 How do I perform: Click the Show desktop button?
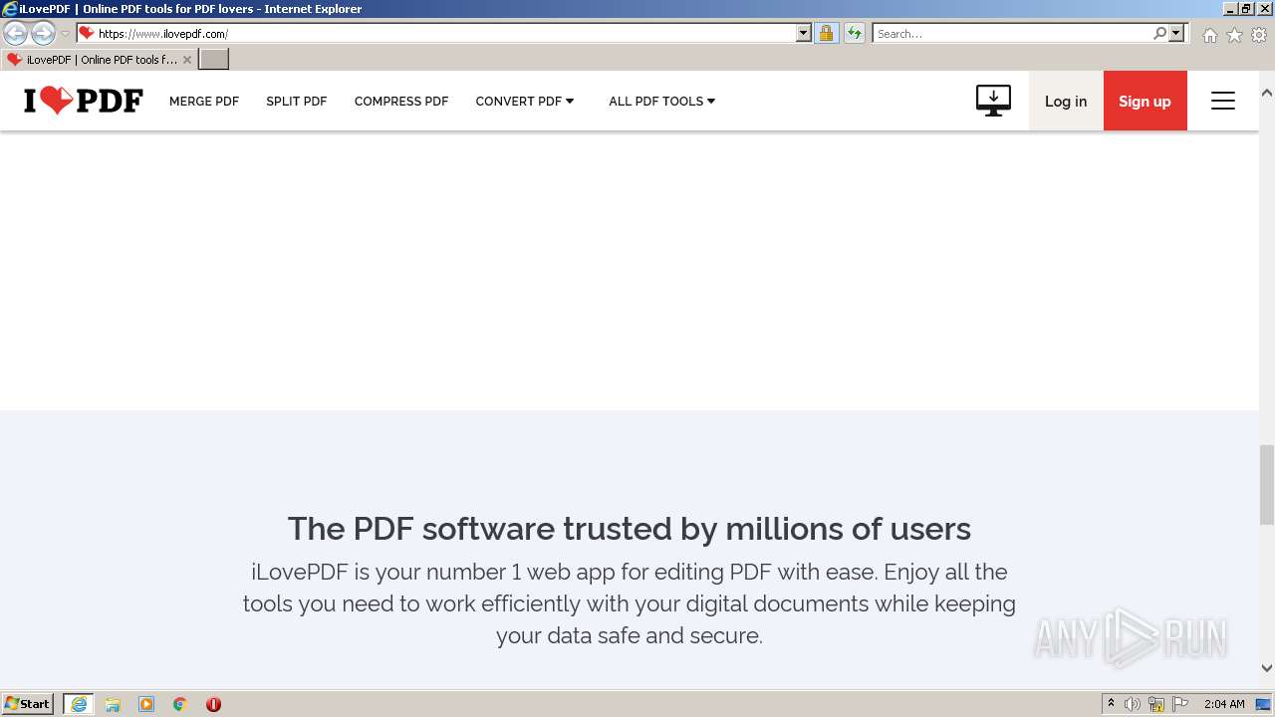(1264, 704)
